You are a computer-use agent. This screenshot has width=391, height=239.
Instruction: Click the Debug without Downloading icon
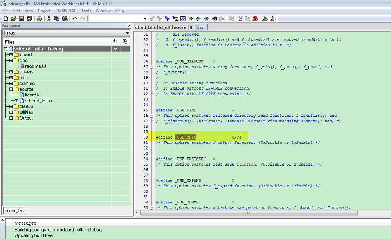(272, 19)
